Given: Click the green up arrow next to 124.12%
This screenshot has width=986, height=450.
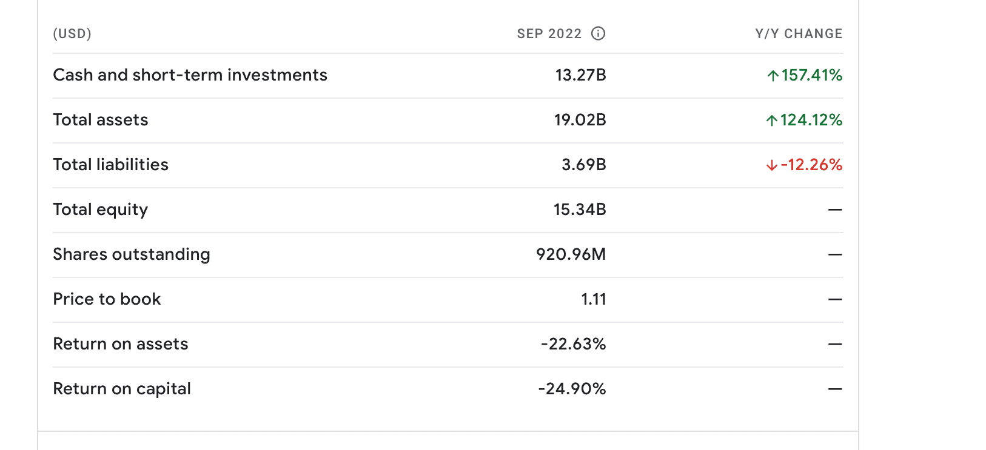Looking at the screenshot, I should 771,121.
